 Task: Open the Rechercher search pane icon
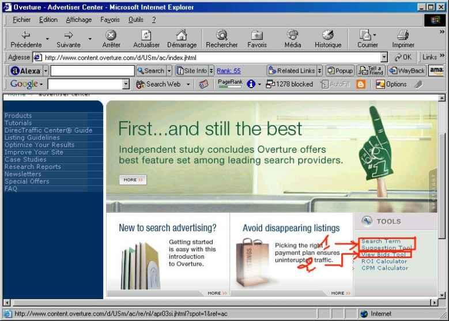(221, 36)
